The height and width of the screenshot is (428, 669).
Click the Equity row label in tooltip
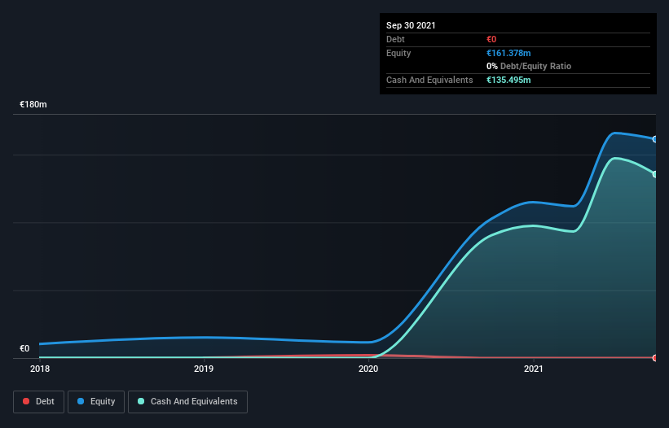point(398,53)
